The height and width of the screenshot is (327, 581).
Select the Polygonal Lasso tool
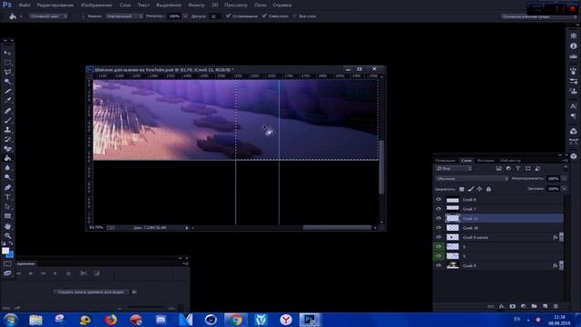click(7, 72)
